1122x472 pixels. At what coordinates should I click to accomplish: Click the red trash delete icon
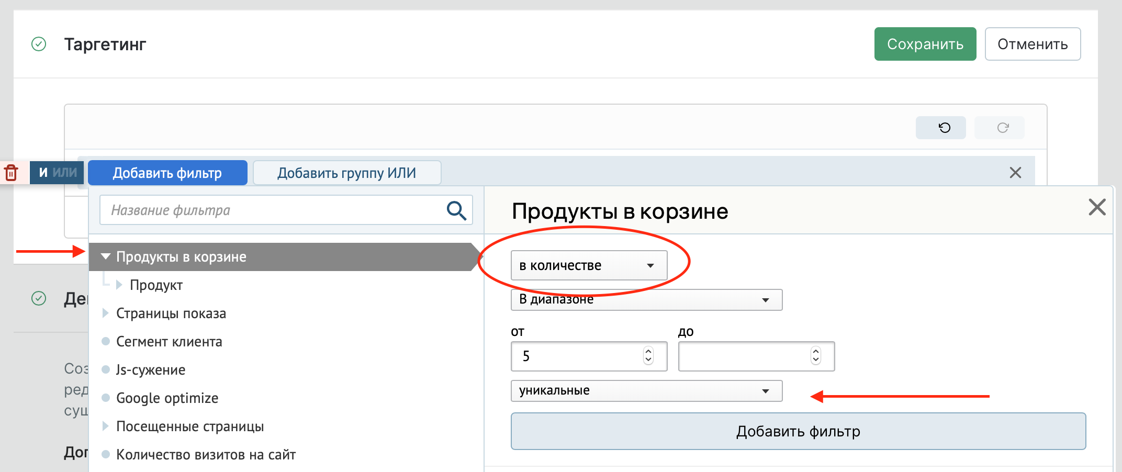click(x=11, y=173)
